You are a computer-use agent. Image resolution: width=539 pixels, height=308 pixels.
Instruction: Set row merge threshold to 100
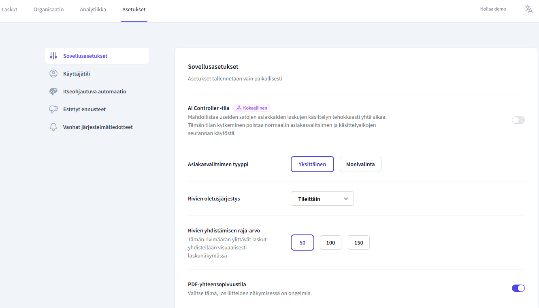click(x=330, y=243)
